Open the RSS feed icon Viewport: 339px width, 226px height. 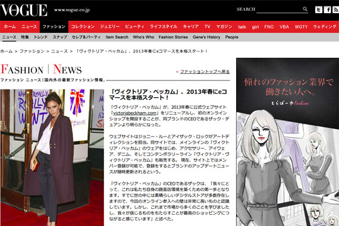[x=336, y=10]
